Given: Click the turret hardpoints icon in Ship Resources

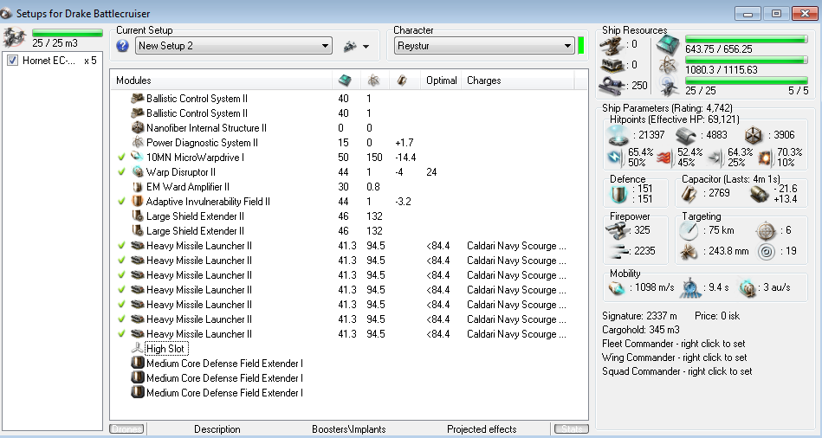Looking at the screenshot, I should tap(612, 45).
